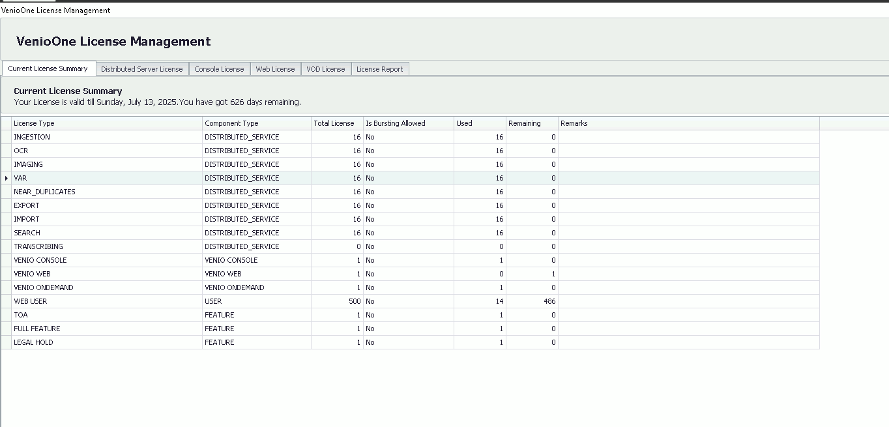Open the Console License tab
The height and width of the screenshot is (427, 889).
coord(219,69)
